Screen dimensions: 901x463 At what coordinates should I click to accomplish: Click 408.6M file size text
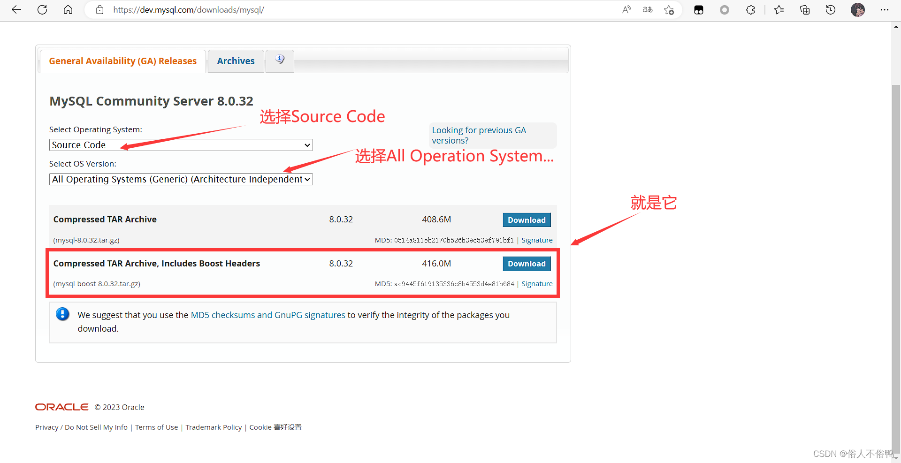point(436,220)
